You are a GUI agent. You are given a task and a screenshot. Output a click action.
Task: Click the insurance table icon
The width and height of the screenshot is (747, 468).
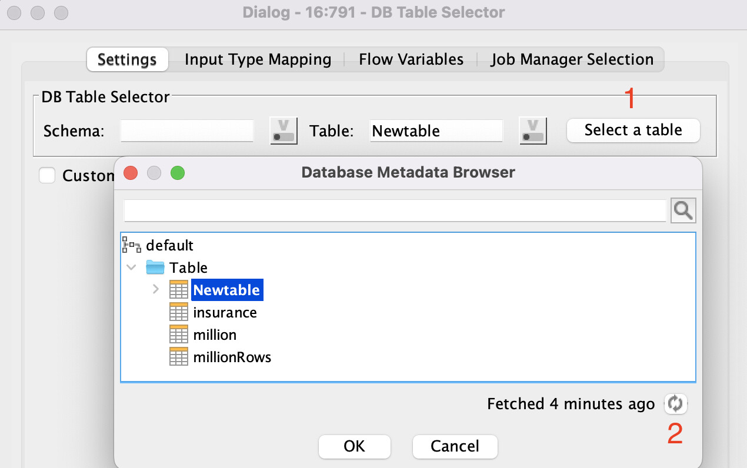pyautogui.click(x=178, y=312)
